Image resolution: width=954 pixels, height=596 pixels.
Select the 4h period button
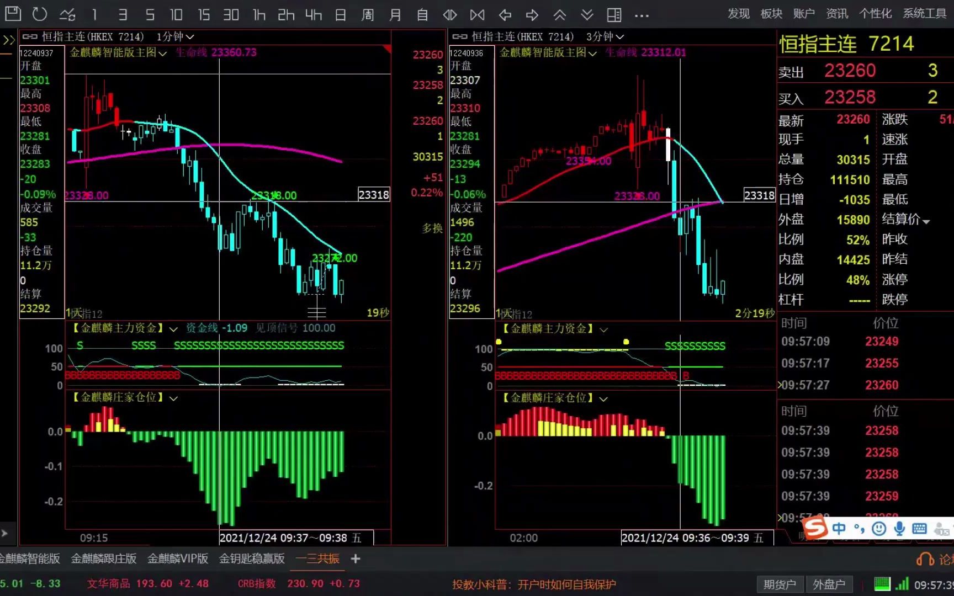[314, 14]
